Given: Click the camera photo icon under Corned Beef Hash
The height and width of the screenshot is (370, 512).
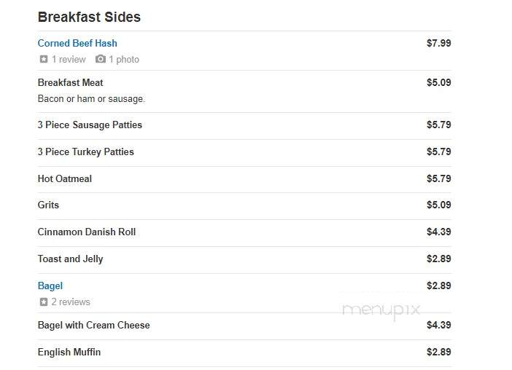Looking at the screenshot, I should pyautogui.click(x=100, y=59).
